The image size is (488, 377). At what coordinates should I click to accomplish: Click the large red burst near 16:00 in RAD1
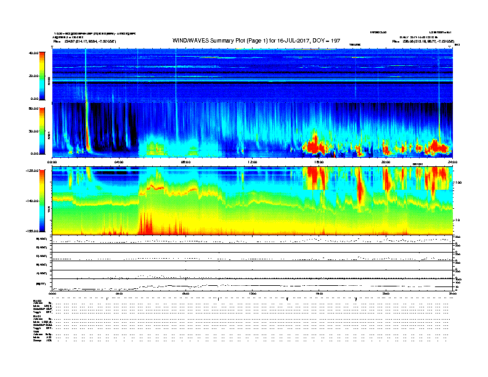315,145
